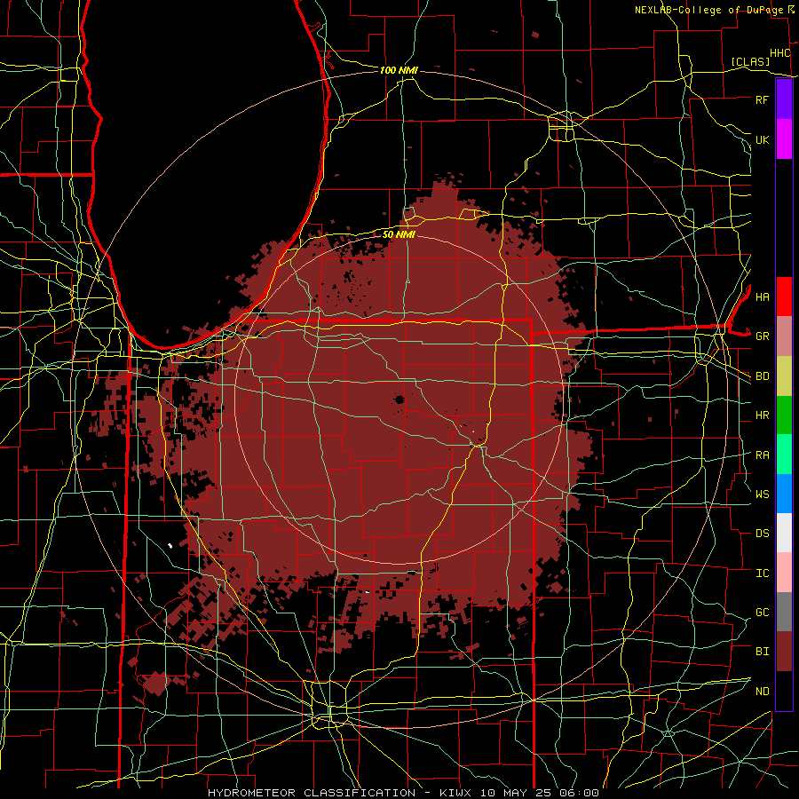This screenshot has height=799, width=799.
Task: Click the 'GR' legend label
Action: click(x=762, y=336)
